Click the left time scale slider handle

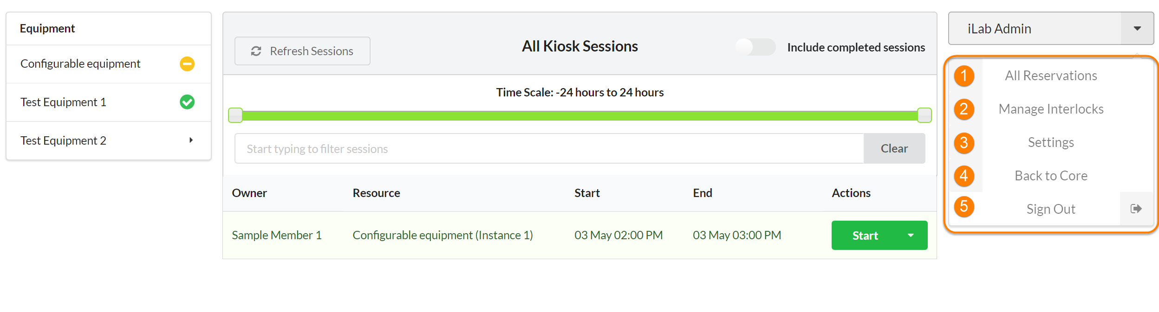pos(235,115)
